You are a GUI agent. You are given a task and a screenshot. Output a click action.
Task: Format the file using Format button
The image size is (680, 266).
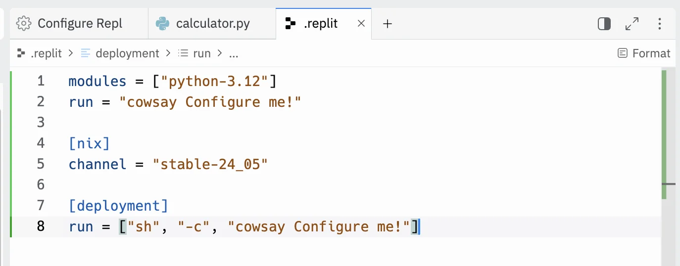(644, 53)
